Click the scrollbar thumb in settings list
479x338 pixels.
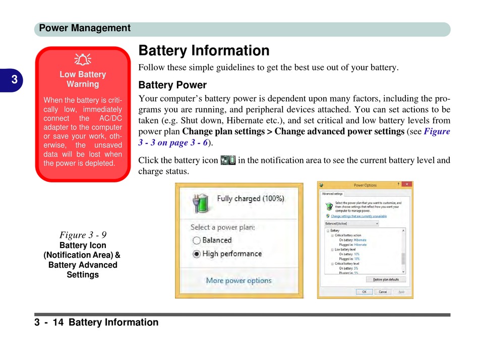(x=403, y=258)
